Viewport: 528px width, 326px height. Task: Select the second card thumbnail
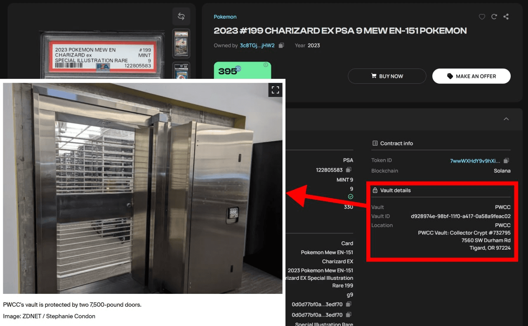181,70
